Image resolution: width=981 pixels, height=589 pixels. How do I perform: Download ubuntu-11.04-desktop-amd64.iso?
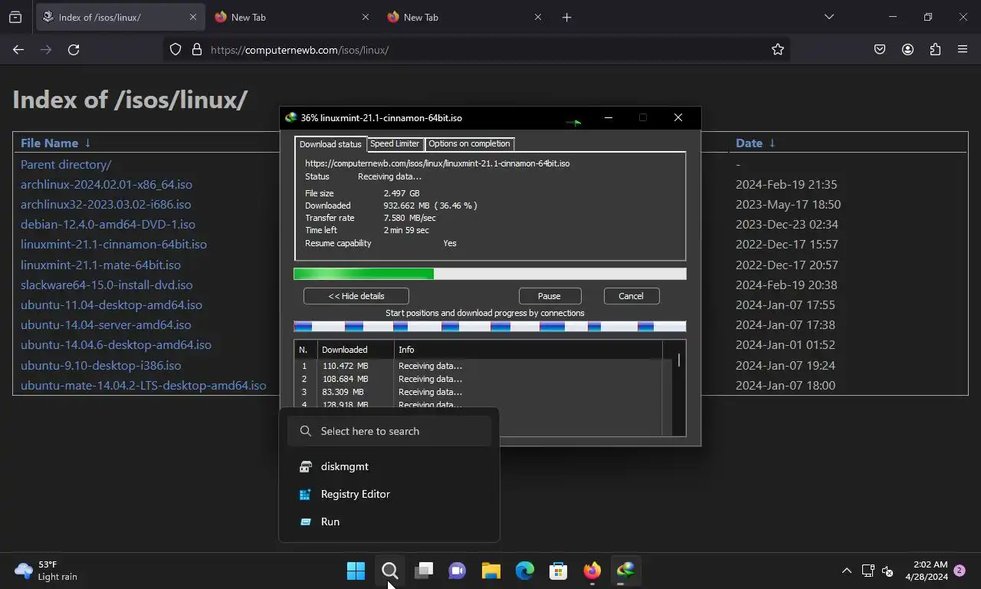111,304
